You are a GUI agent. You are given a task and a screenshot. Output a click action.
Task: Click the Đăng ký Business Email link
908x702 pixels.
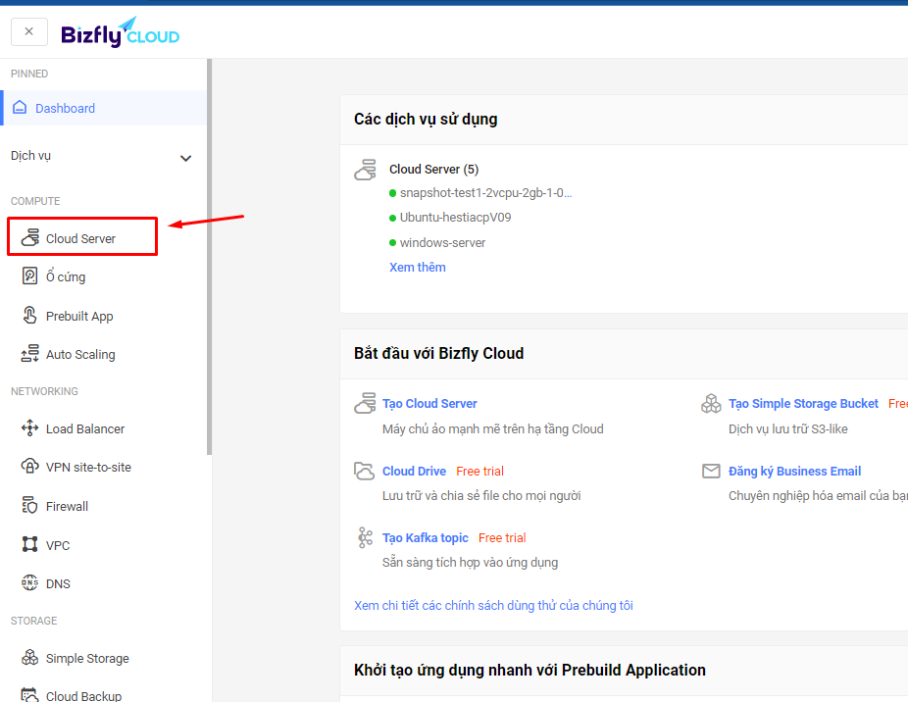click(794, 472)
